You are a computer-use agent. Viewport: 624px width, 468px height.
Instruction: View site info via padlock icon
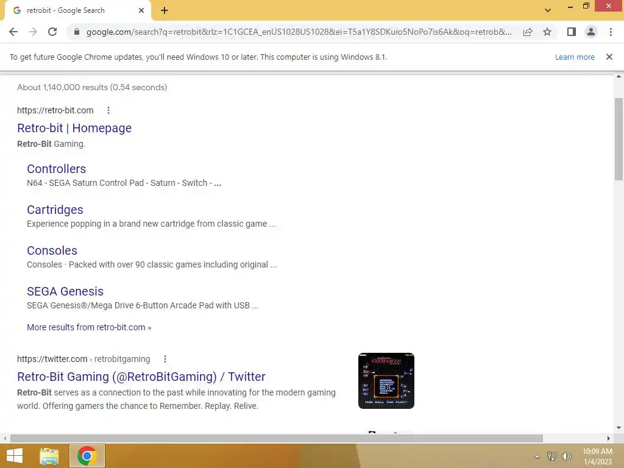click(77, 32)
